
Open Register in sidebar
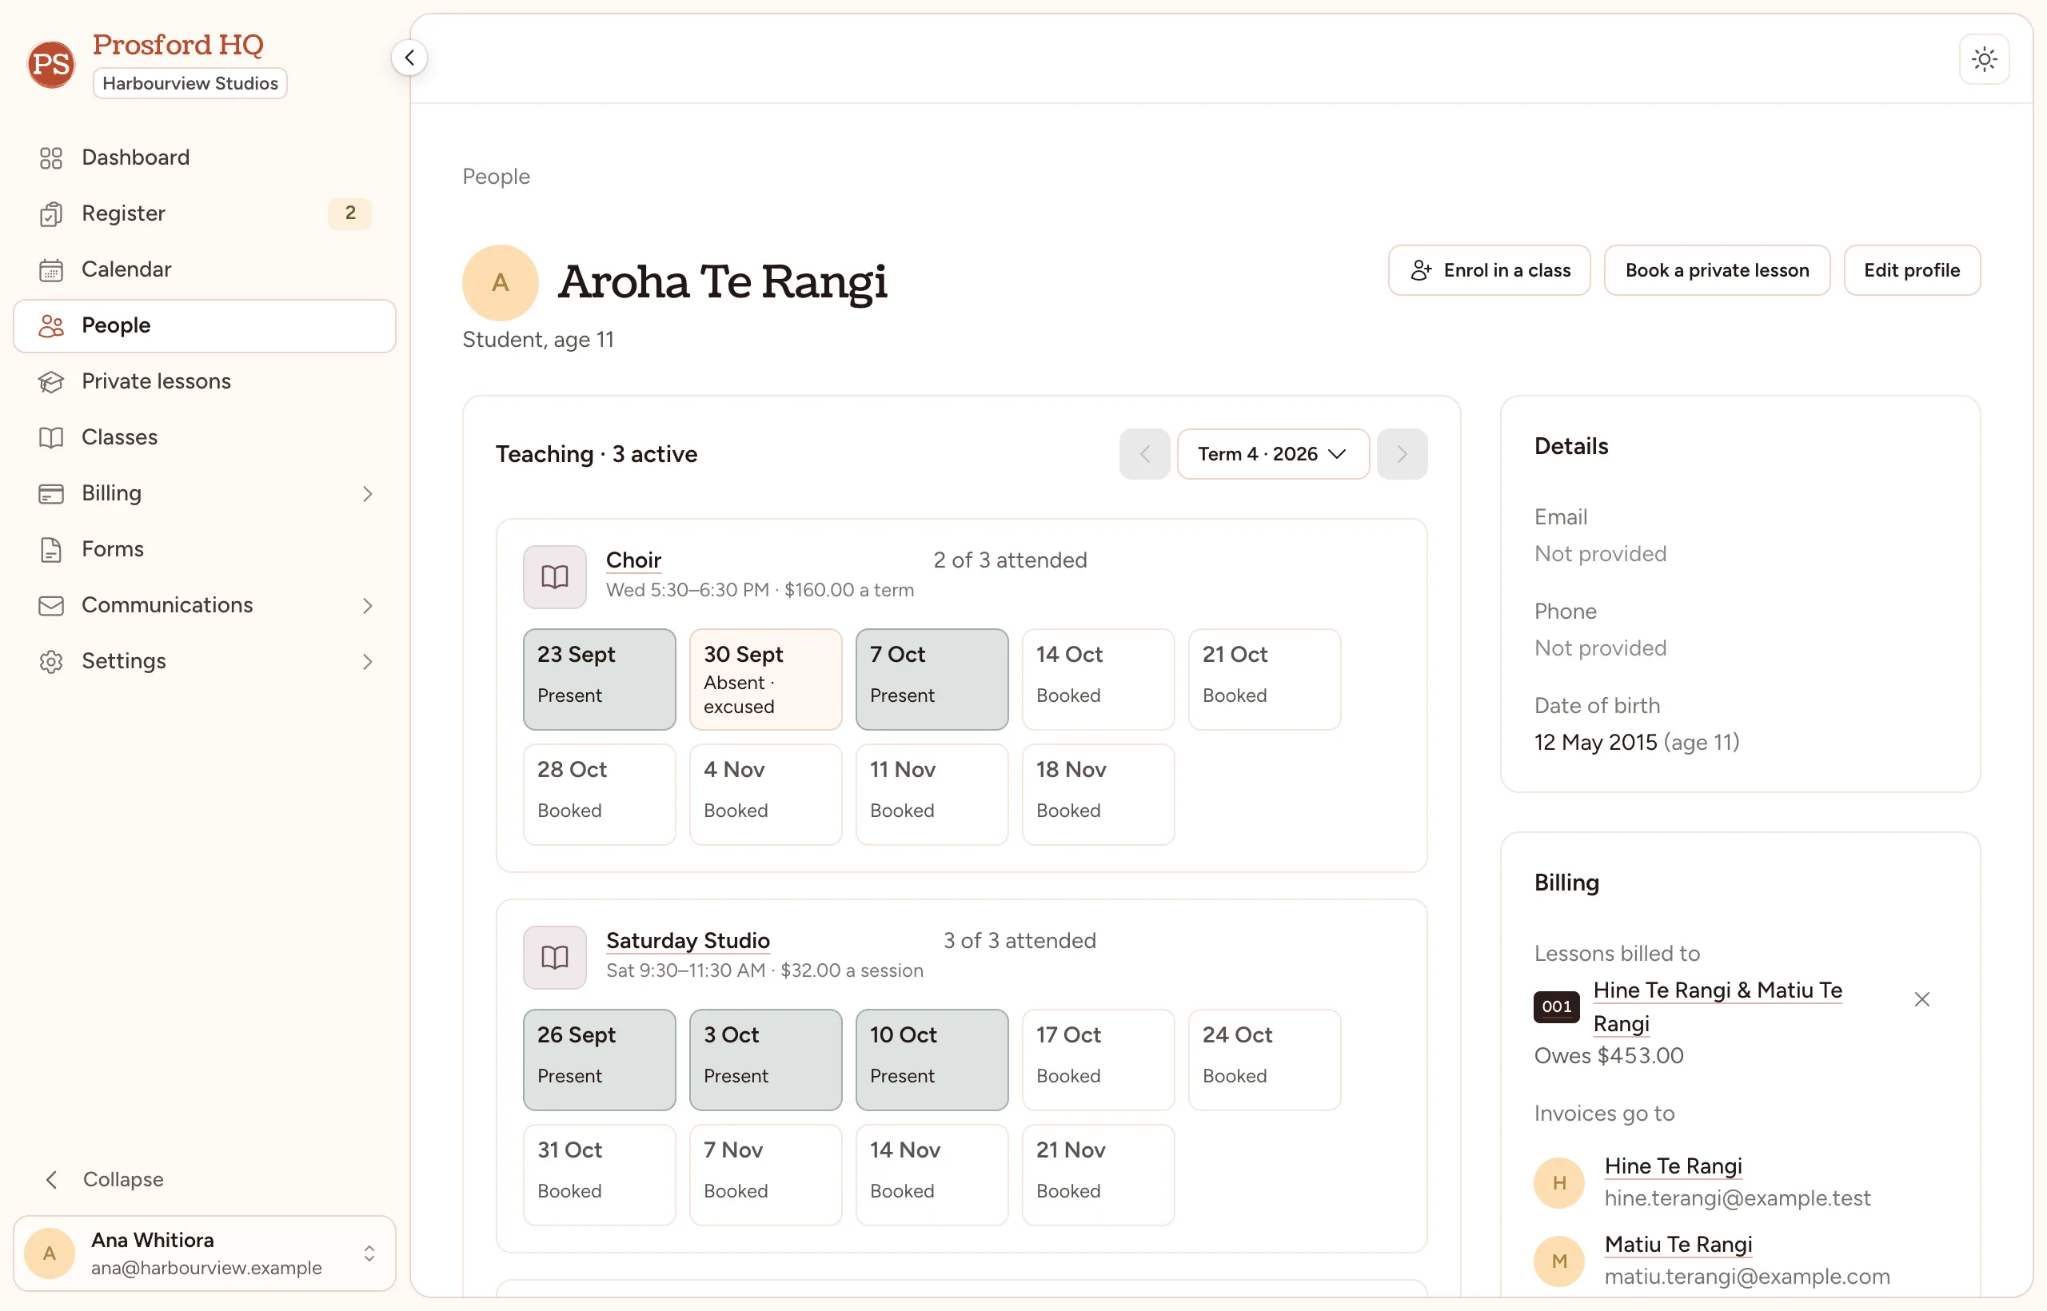(x=205, y=213)
